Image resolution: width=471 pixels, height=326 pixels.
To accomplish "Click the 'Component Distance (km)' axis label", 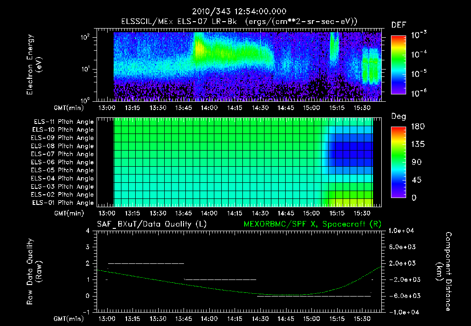I will 444,272.
